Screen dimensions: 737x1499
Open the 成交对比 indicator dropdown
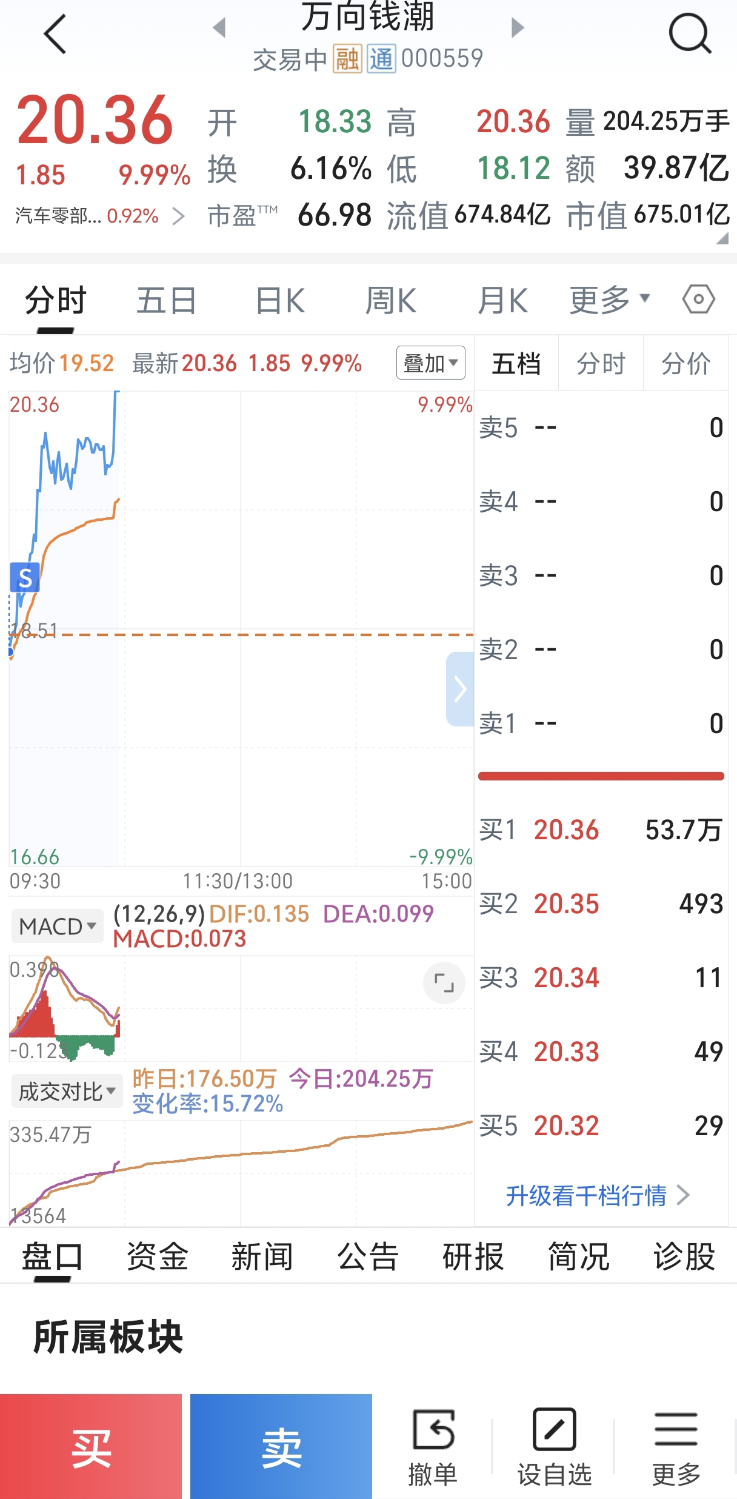pyautogui.click(x=67, y=1092)
